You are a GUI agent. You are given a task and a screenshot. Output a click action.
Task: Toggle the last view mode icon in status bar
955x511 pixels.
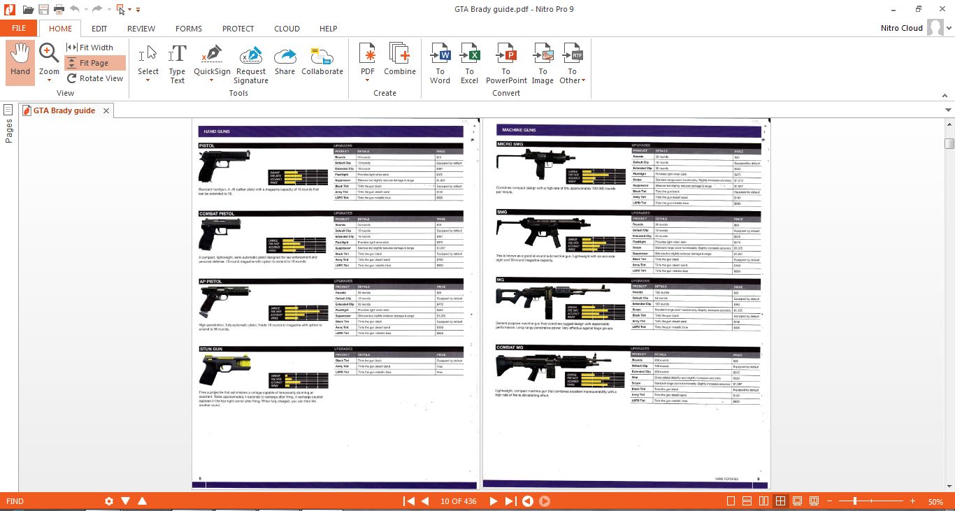pyautogui.click(x=812, y=501)
